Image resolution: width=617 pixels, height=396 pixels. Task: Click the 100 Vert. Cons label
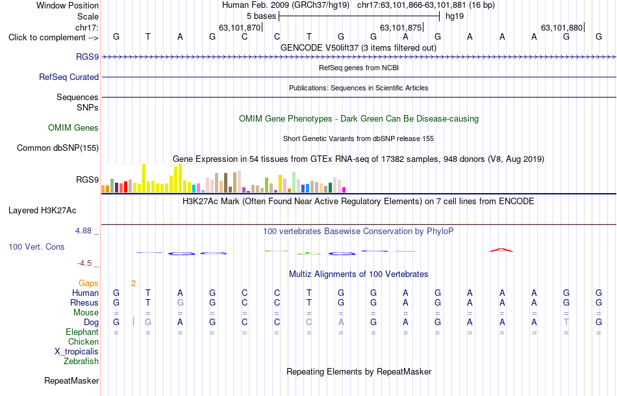[x=36, y=246]
